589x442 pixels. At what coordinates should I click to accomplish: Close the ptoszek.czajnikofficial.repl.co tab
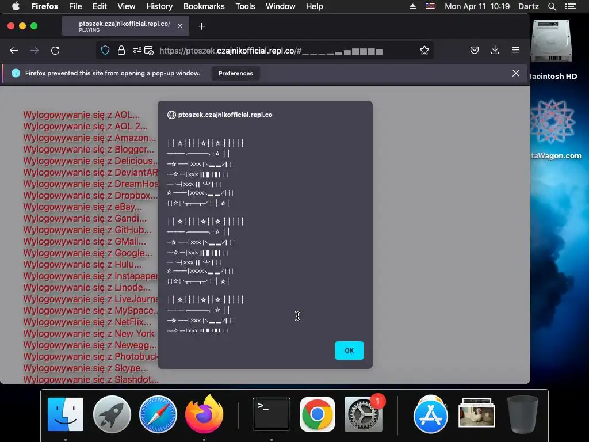180,26
